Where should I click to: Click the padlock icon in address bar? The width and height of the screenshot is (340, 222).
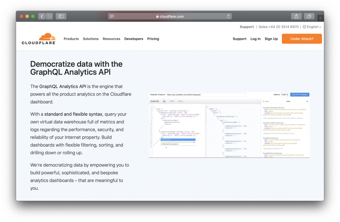(x=157, y=17)
